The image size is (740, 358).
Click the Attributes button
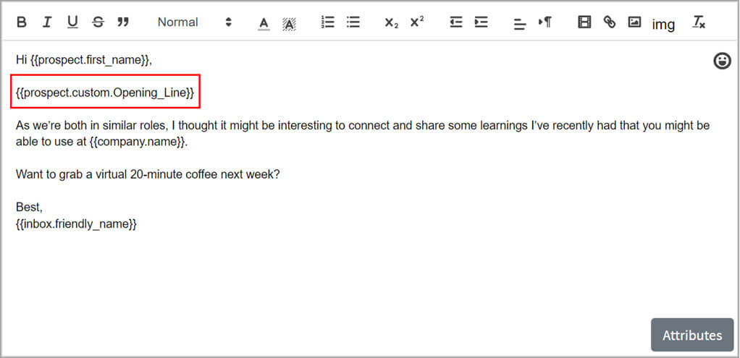[x=691, y=336]
